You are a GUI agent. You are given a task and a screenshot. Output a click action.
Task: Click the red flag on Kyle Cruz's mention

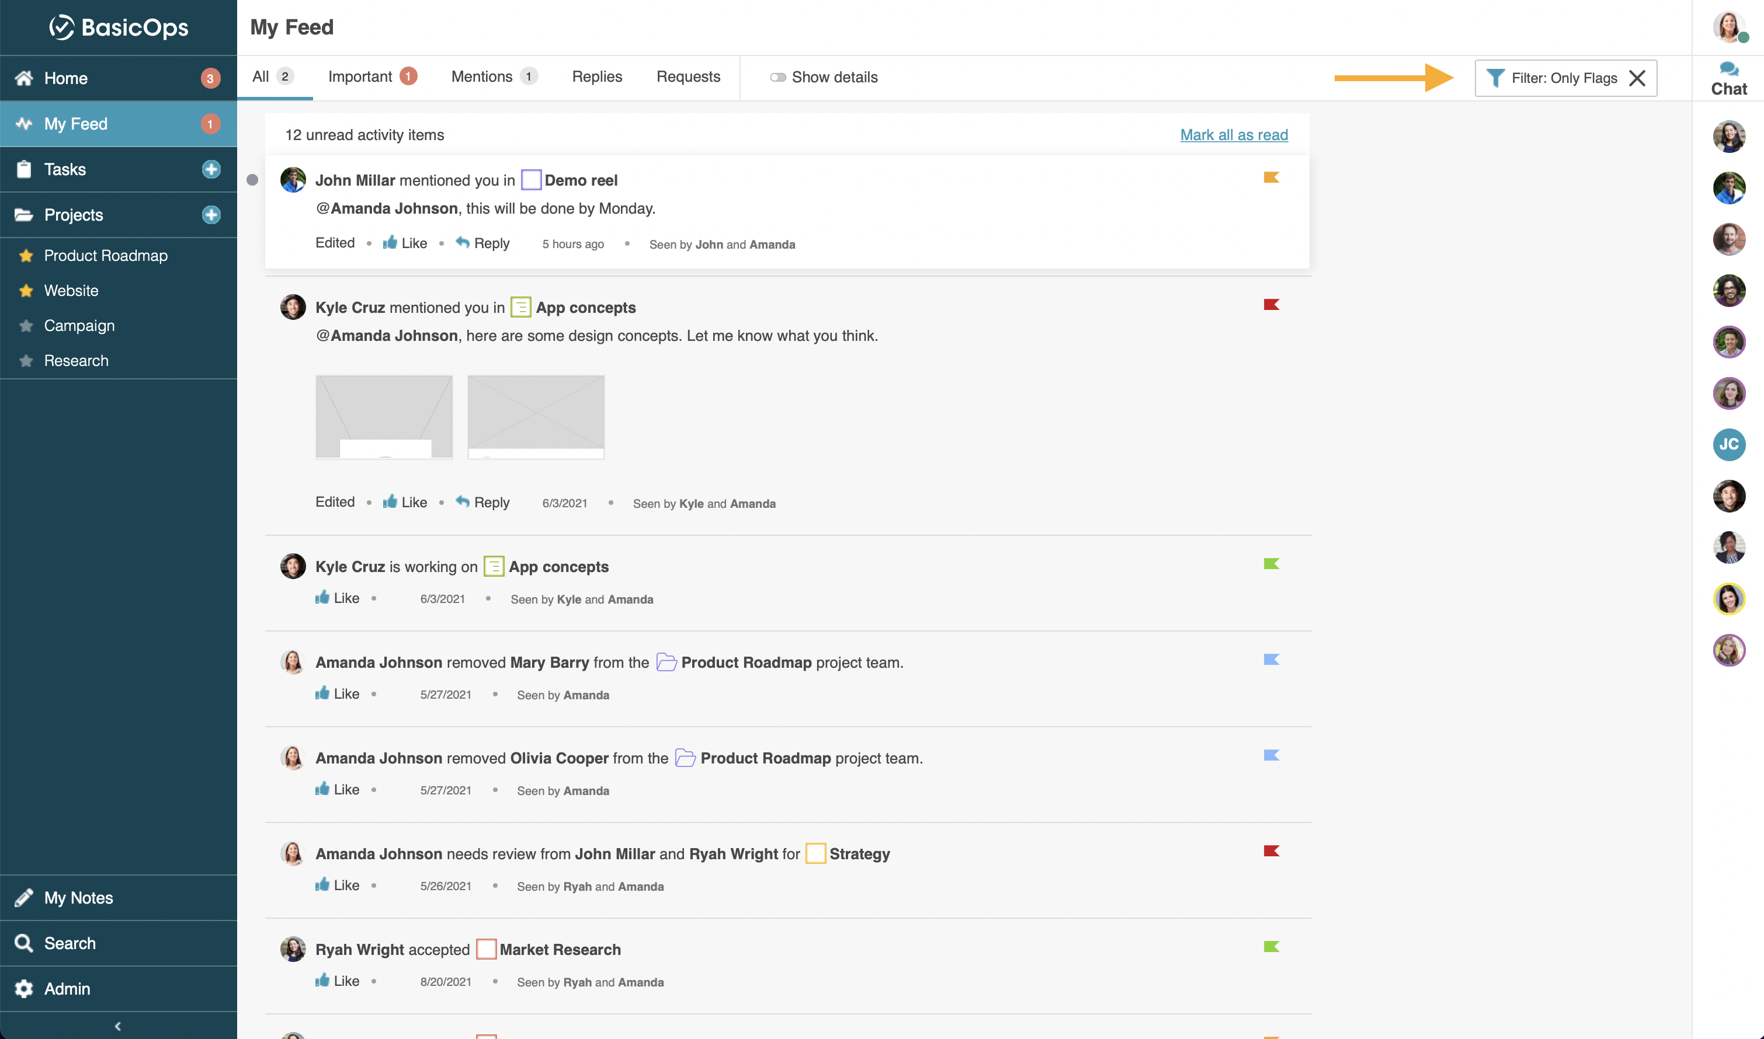1271,305
